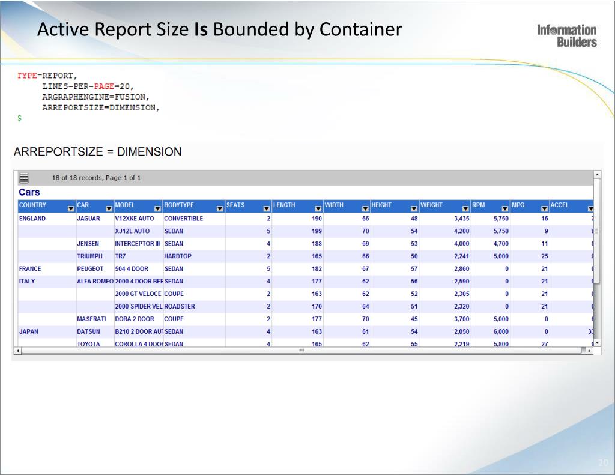Viewport: 615px width, 475px height.
Task: Click the vertical scrollbar up arrow
Action: coord(597,175)
